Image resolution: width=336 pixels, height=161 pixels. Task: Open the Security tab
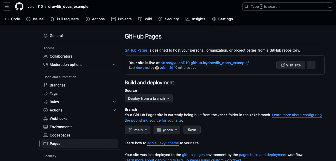pos(168,19)
